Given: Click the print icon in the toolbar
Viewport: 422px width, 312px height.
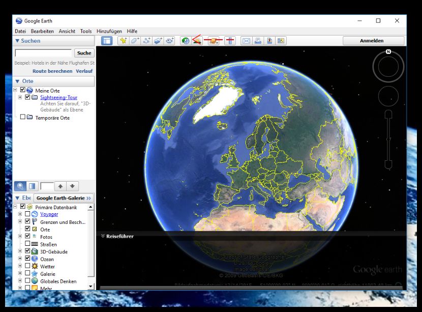Looking at the screenshot, I should (x=258, y=41).
